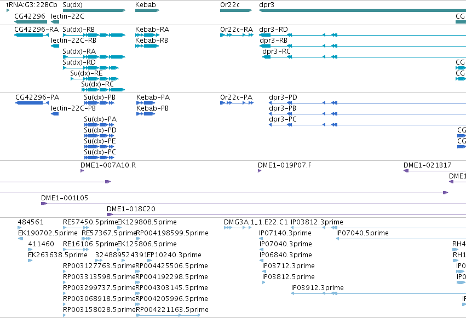
Task: Click protein Su(dx)-PB
Action: click(99, 103)
